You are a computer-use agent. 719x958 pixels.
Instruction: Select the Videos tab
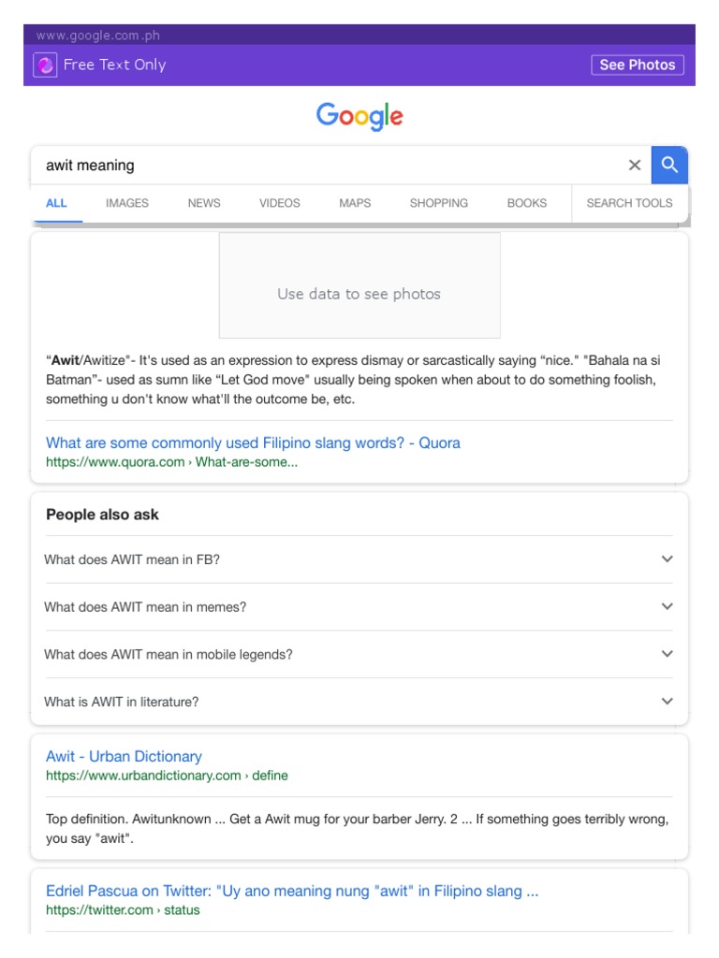pos(280,203)
